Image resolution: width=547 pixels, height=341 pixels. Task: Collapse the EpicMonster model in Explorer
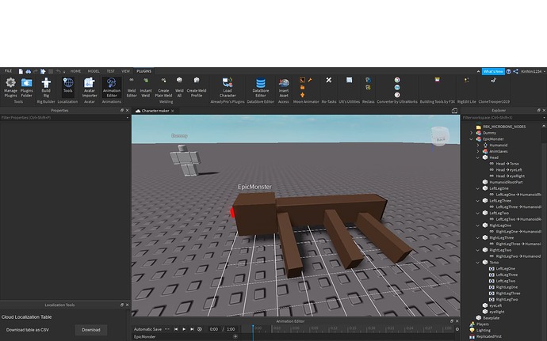click(x=472, y=139)
